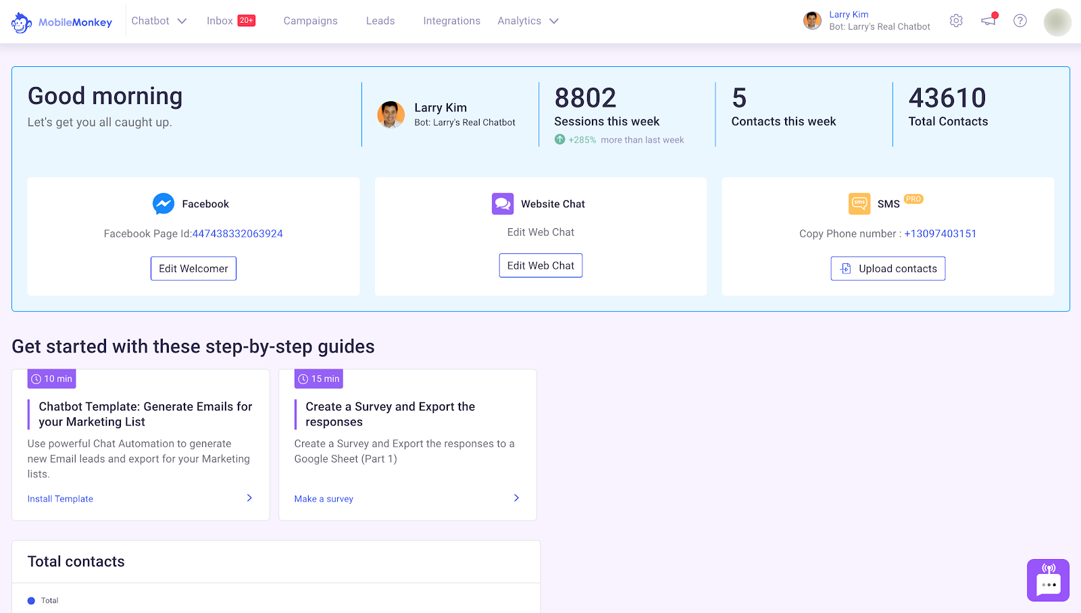Expand the Chatbot dropdown menu
The height and width of the screenshot is (613, 1081).
point(159,21)
